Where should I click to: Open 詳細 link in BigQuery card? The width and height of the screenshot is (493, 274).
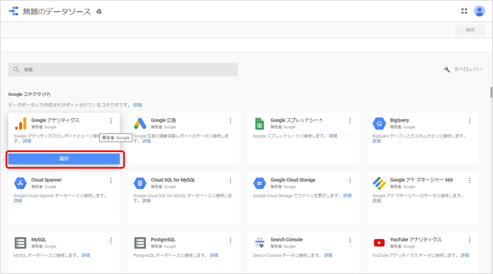[377, 141]
